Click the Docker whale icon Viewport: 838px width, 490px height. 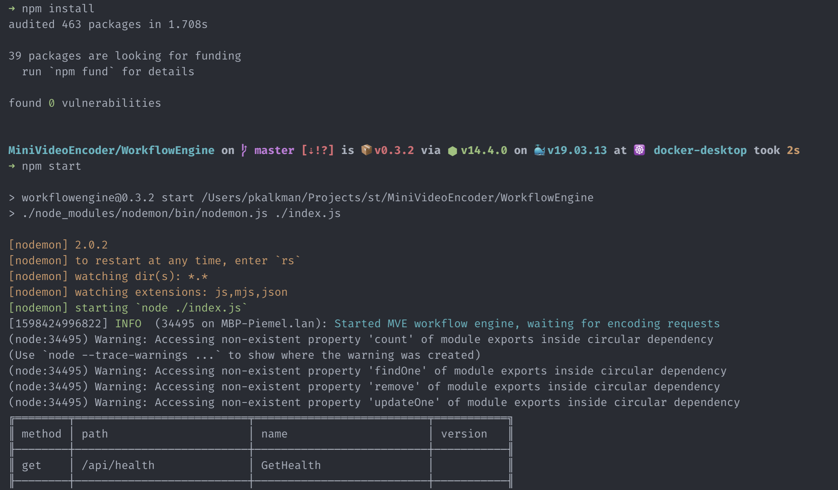[x=539, y=150]
